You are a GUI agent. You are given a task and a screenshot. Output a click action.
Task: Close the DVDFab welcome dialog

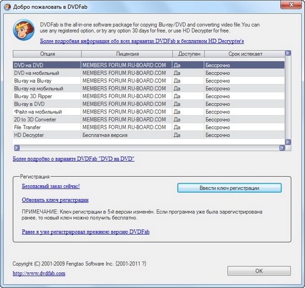pyautogui.click(x=291, y=5)
